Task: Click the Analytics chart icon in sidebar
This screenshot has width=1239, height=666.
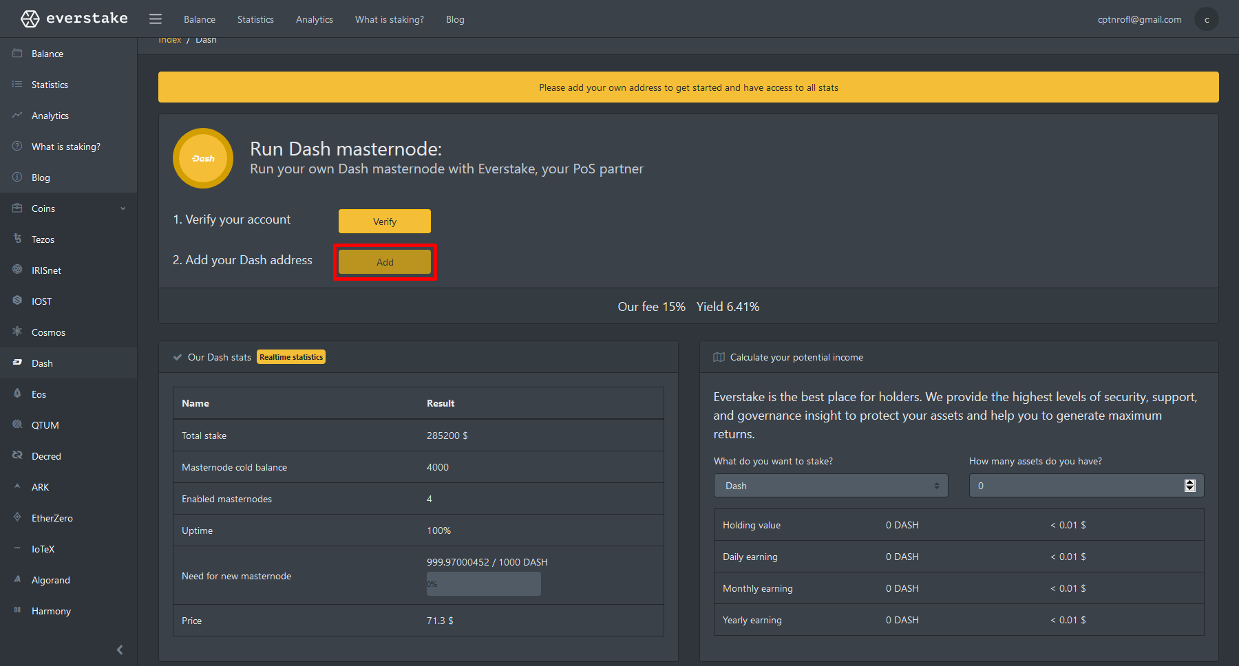Action: click(x=17, y=115)
